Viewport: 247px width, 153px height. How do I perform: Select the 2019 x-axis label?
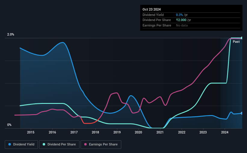(117, 132)
